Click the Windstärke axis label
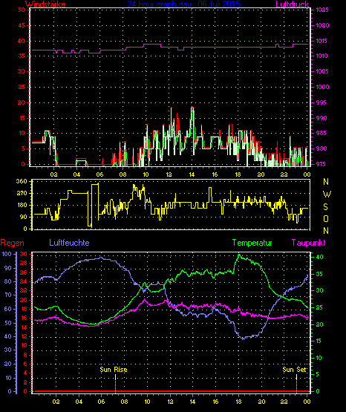 [x=45, y=4]
